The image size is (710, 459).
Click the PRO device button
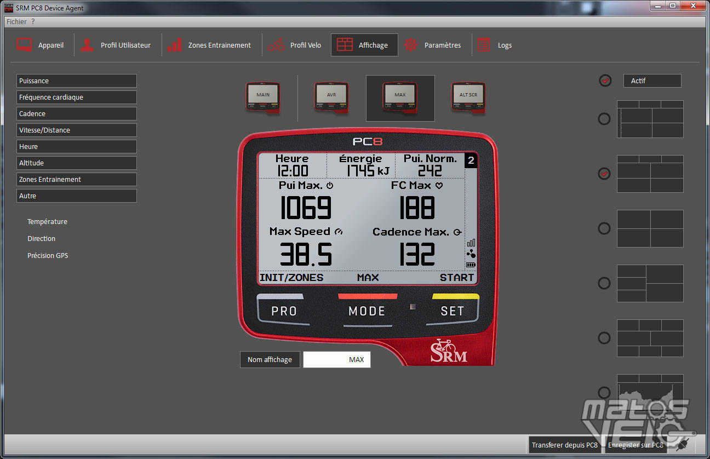[x=283, y=309]
